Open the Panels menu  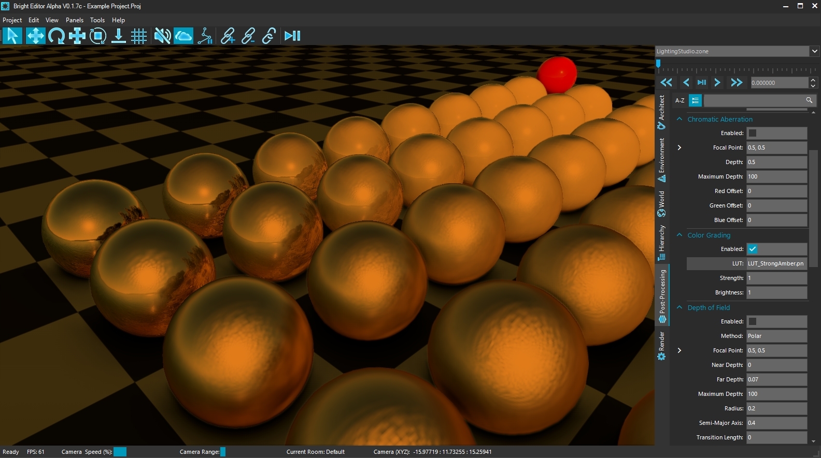pos(75,20)
